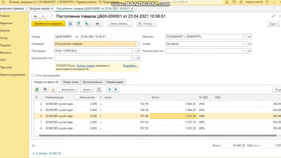Image resolution: width=281 pixels, height=158 pixels.
Task: Click horizontal scrollbar of goods table
Action: (158, 136)
